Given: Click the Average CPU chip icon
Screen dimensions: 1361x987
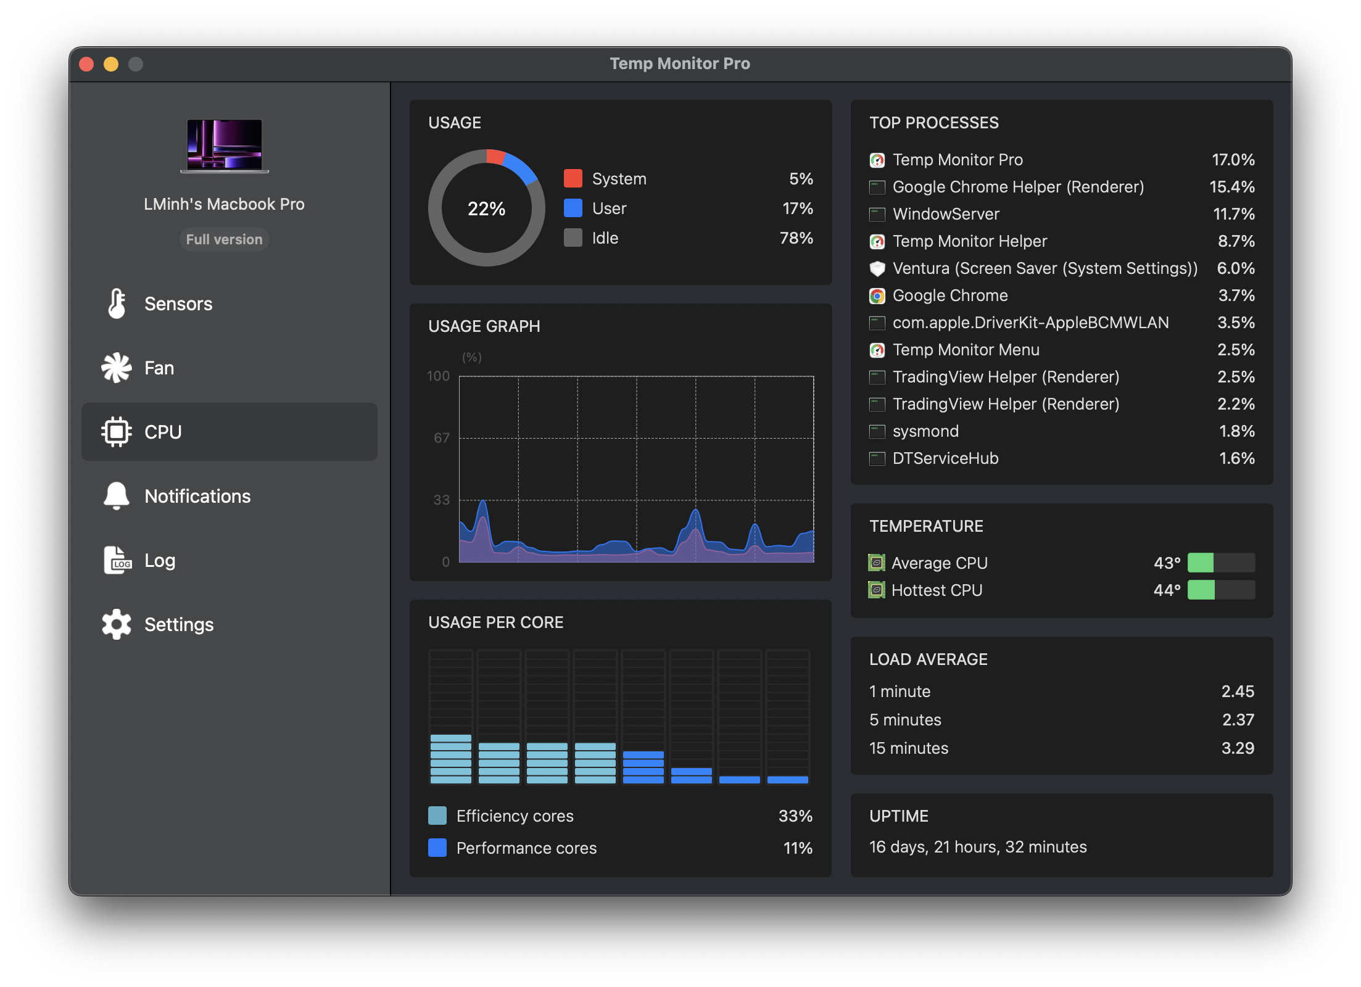Looking at the screenshot, I should click(x=877, y=563).
